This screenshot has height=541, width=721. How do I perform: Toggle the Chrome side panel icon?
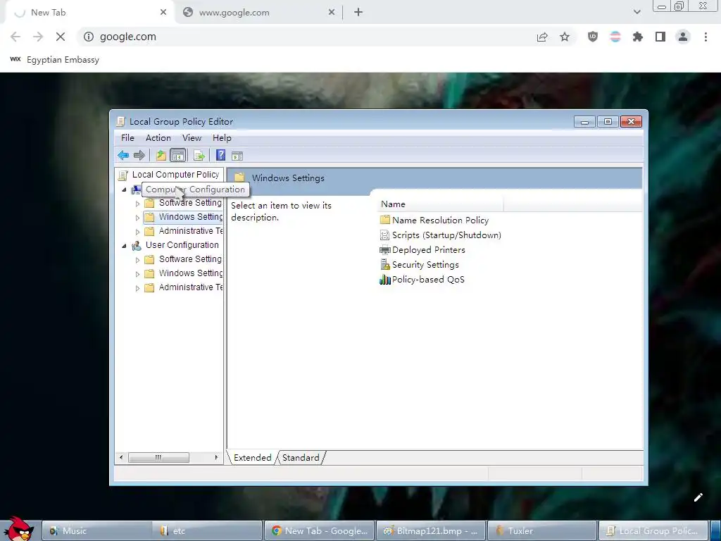click(660, 37)
